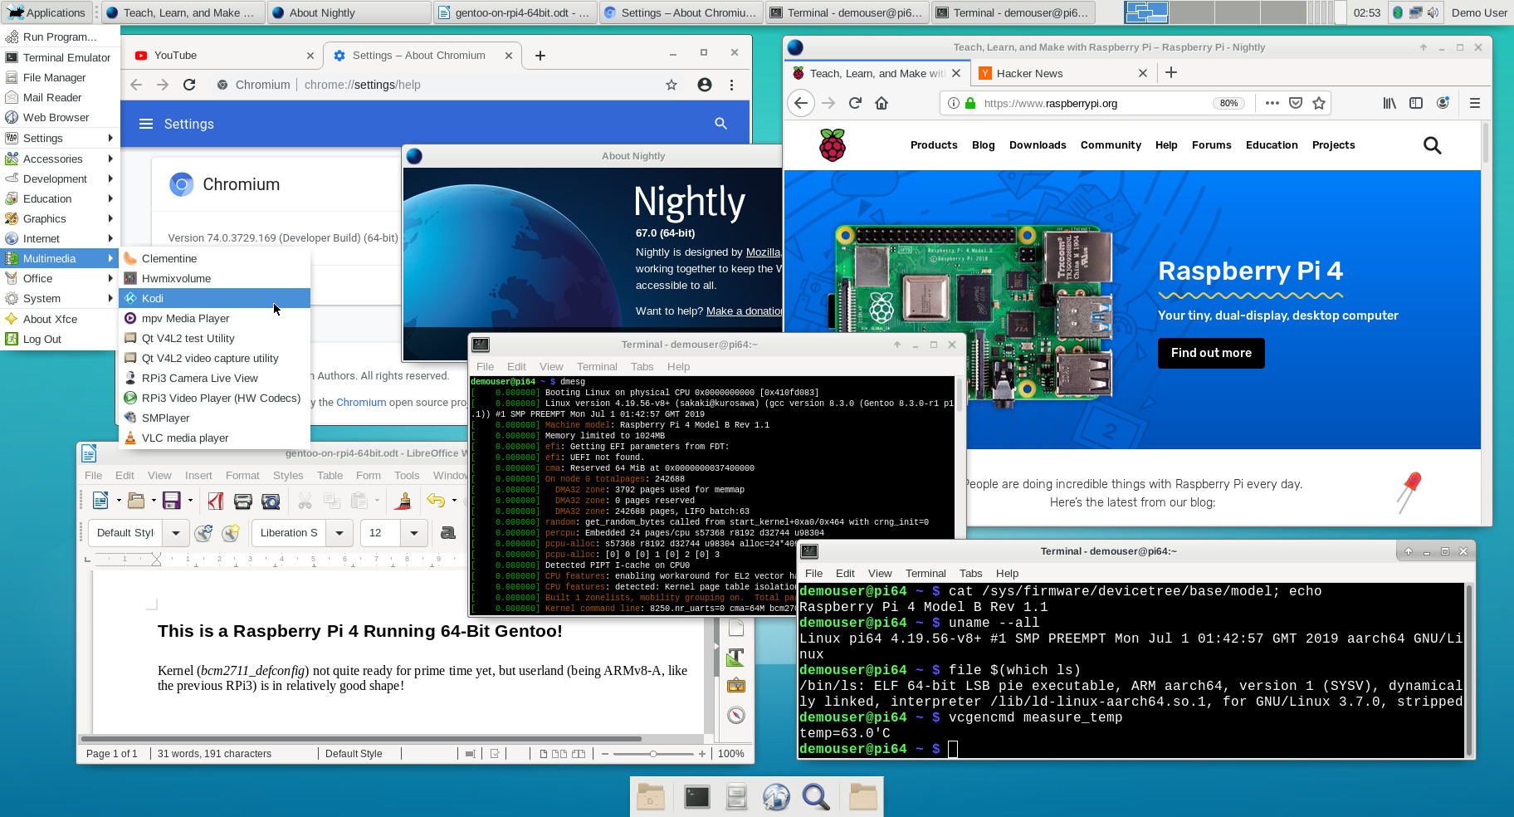Click Find out more button

tap(1211, 353)
